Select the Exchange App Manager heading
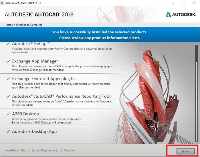 35,61
